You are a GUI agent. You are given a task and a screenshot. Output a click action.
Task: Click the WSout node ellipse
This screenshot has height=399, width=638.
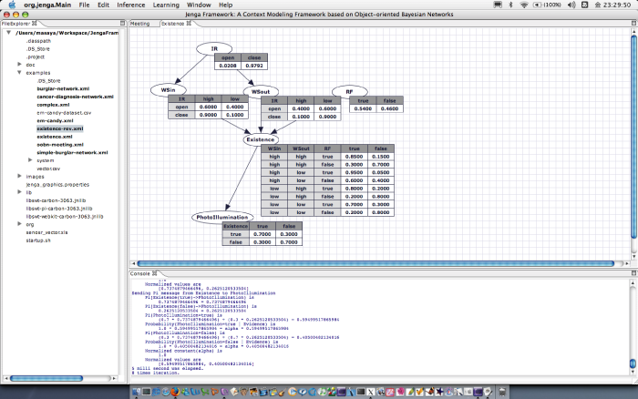[261, 91]
